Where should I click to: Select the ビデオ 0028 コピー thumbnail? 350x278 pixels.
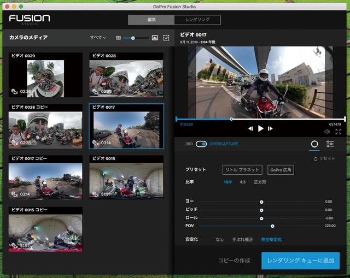pyautogui.click(x=45, y=126)
